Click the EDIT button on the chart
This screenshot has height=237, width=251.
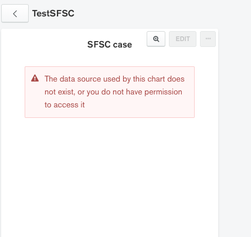click(x=182, y=39)
